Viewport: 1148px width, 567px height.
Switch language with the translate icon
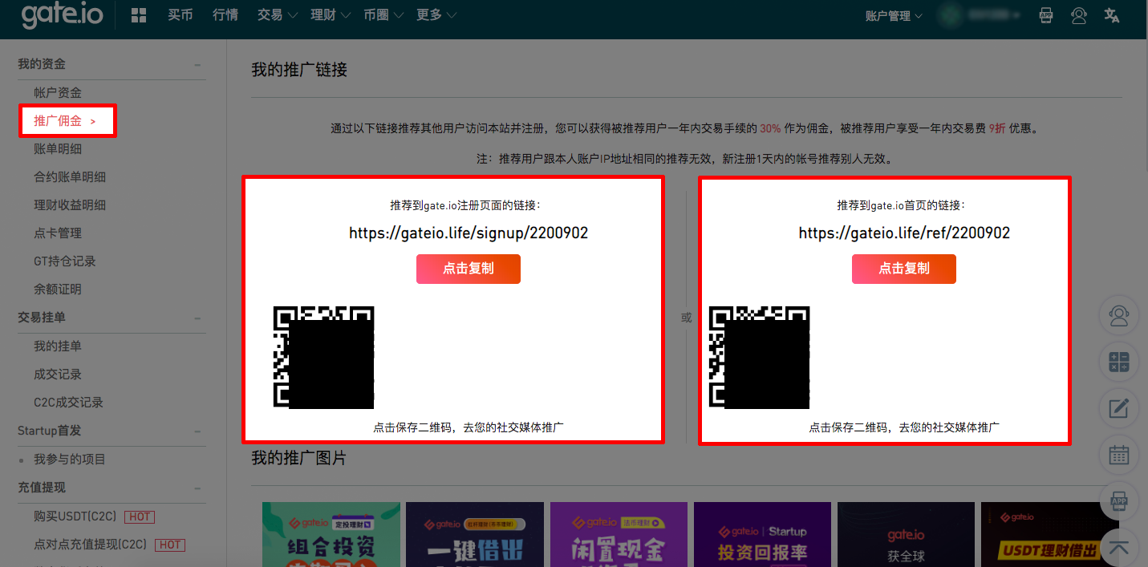click(x=1112, y=15)
